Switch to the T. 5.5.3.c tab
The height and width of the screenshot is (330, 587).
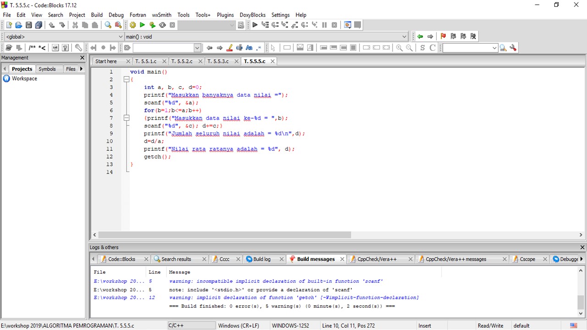[218, 61]
